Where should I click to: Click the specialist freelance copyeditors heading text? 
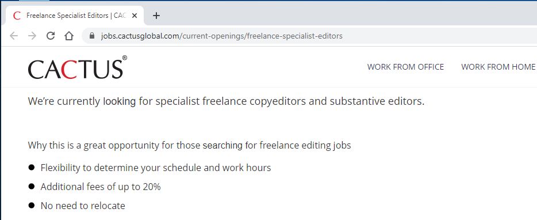(x=226, y=101)
